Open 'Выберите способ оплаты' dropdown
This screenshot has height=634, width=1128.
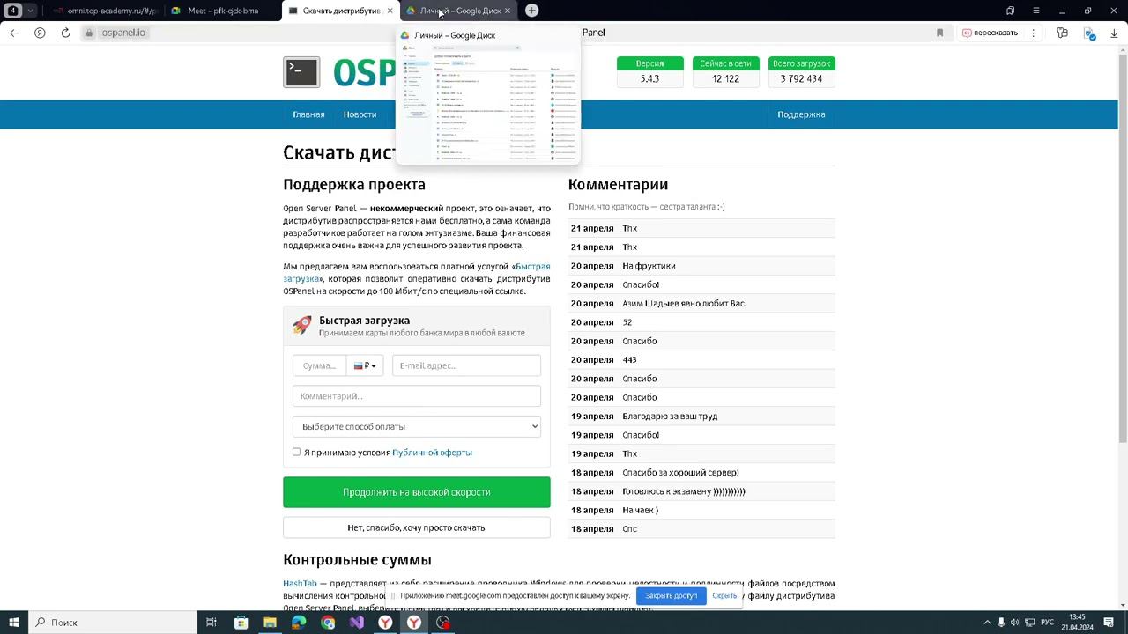pos(417,426)
